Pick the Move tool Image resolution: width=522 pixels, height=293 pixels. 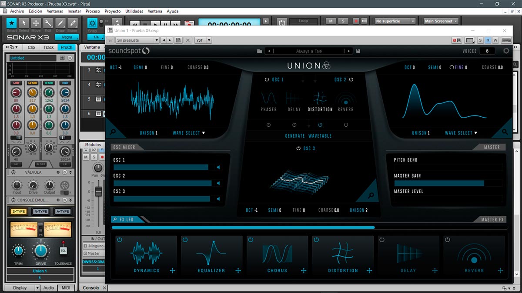[x=36, y=23]
